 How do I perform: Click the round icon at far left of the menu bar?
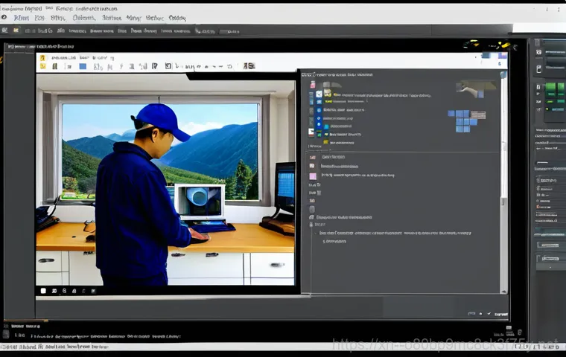coord(5,18)
